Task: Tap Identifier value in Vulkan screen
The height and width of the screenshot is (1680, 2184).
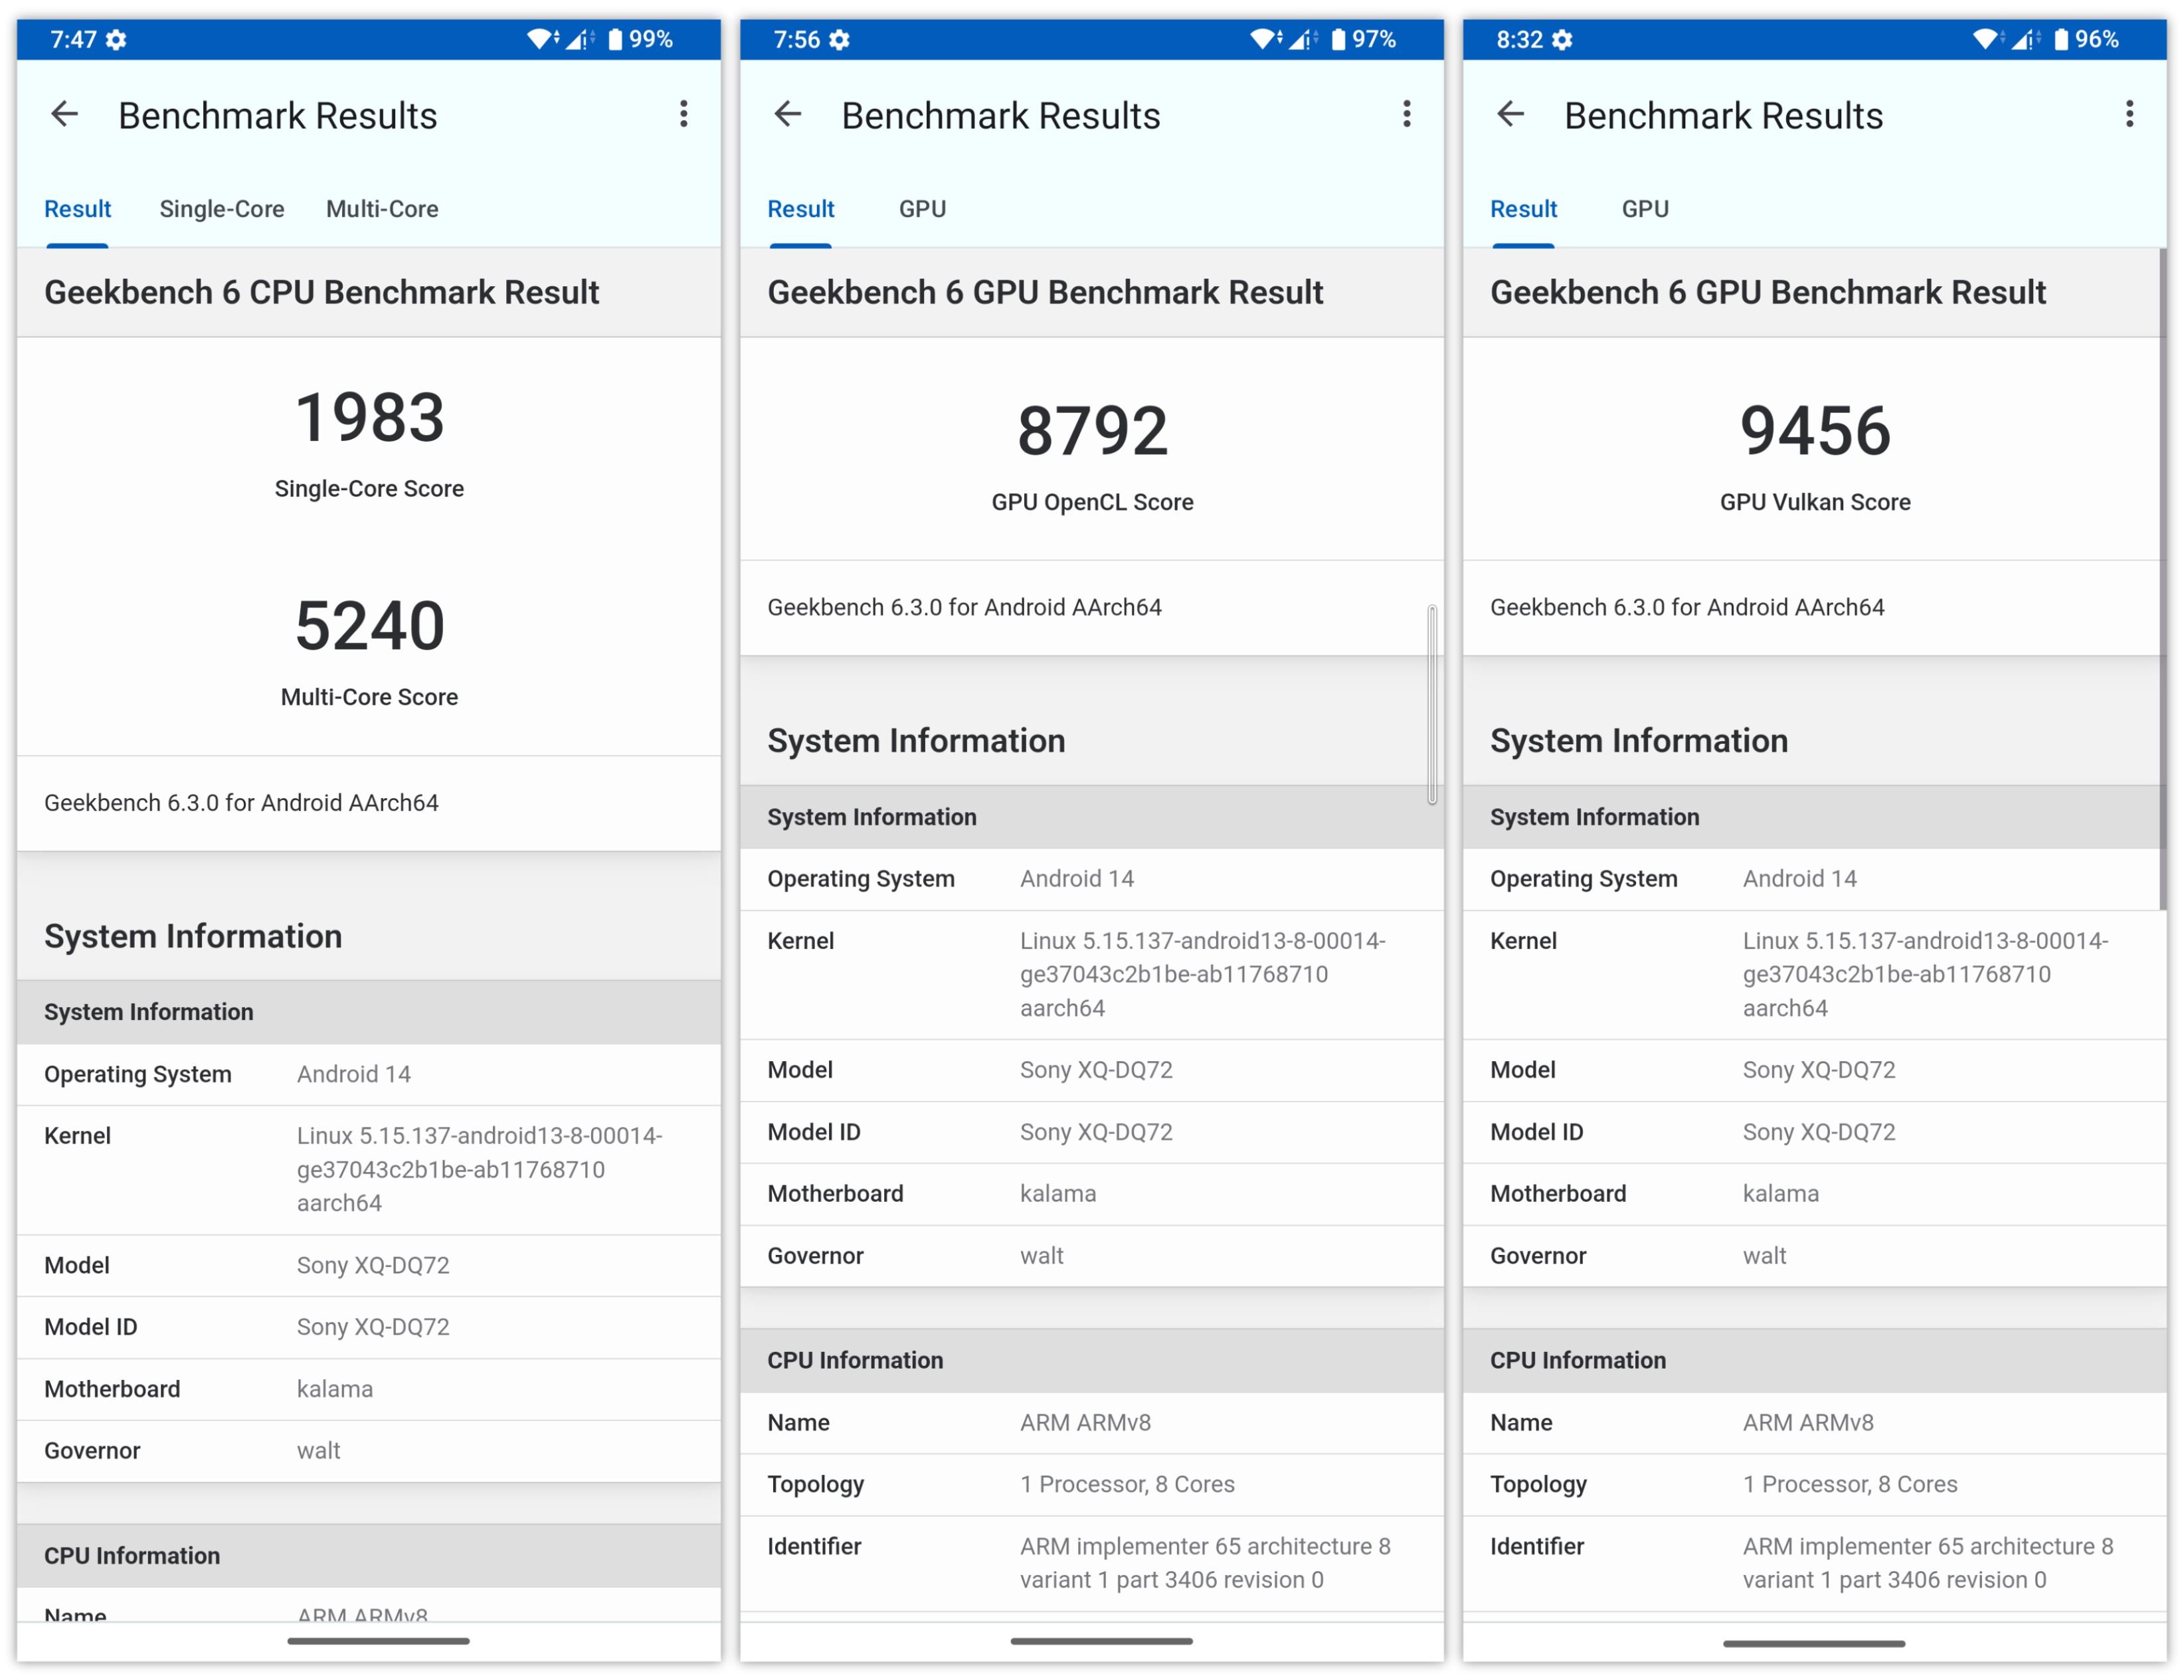Action: click(x=1928, y=1563)
